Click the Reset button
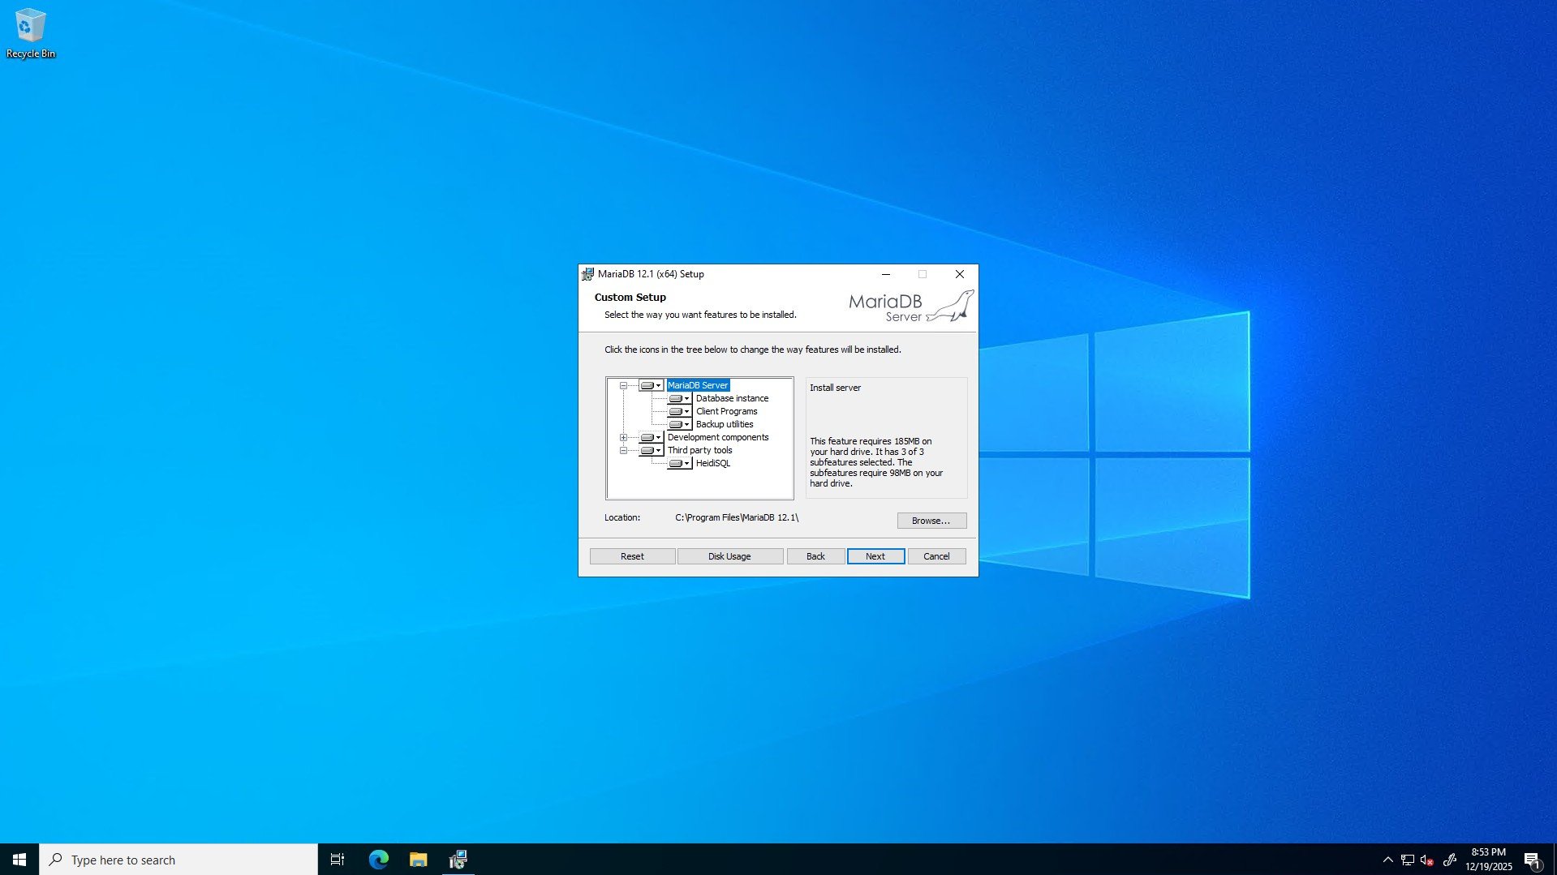This screenshot has height=875, width=1557. [632, 556]
